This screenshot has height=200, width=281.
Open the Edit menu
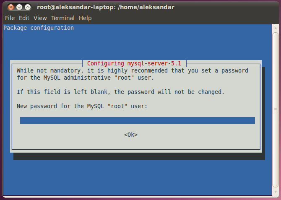coord(24,18)
